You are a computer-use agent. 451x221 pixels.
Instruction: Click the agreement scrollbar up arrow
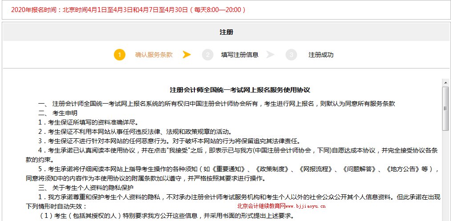(x=446, y=83)
